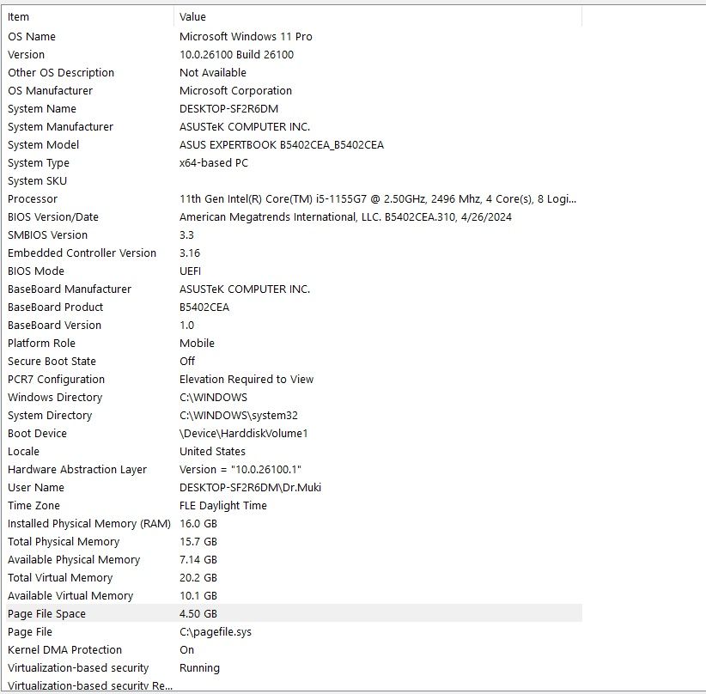Click the x64-based PC value
The image size is (706, 694).
point(213,162)
